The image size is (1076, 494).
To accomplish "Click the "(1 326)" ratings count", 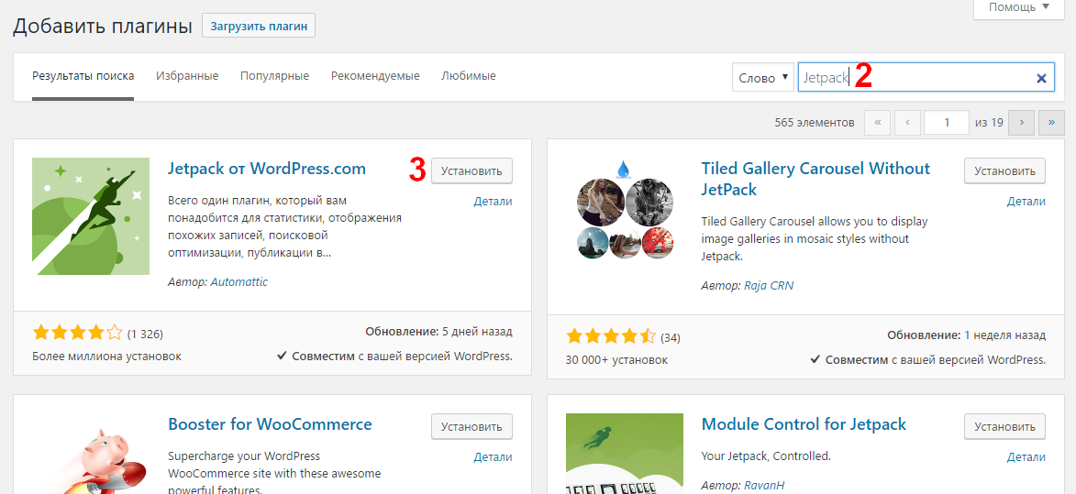I will (145, 335).
